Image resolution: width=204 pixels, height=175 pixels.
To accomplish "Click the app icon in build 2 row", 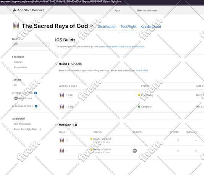I will click(62, 140).
